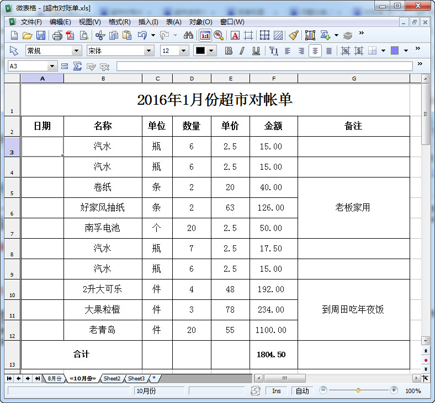435x403 pixels.
Task: Go to the first sheet navigation button
Action: coord(9,378)
